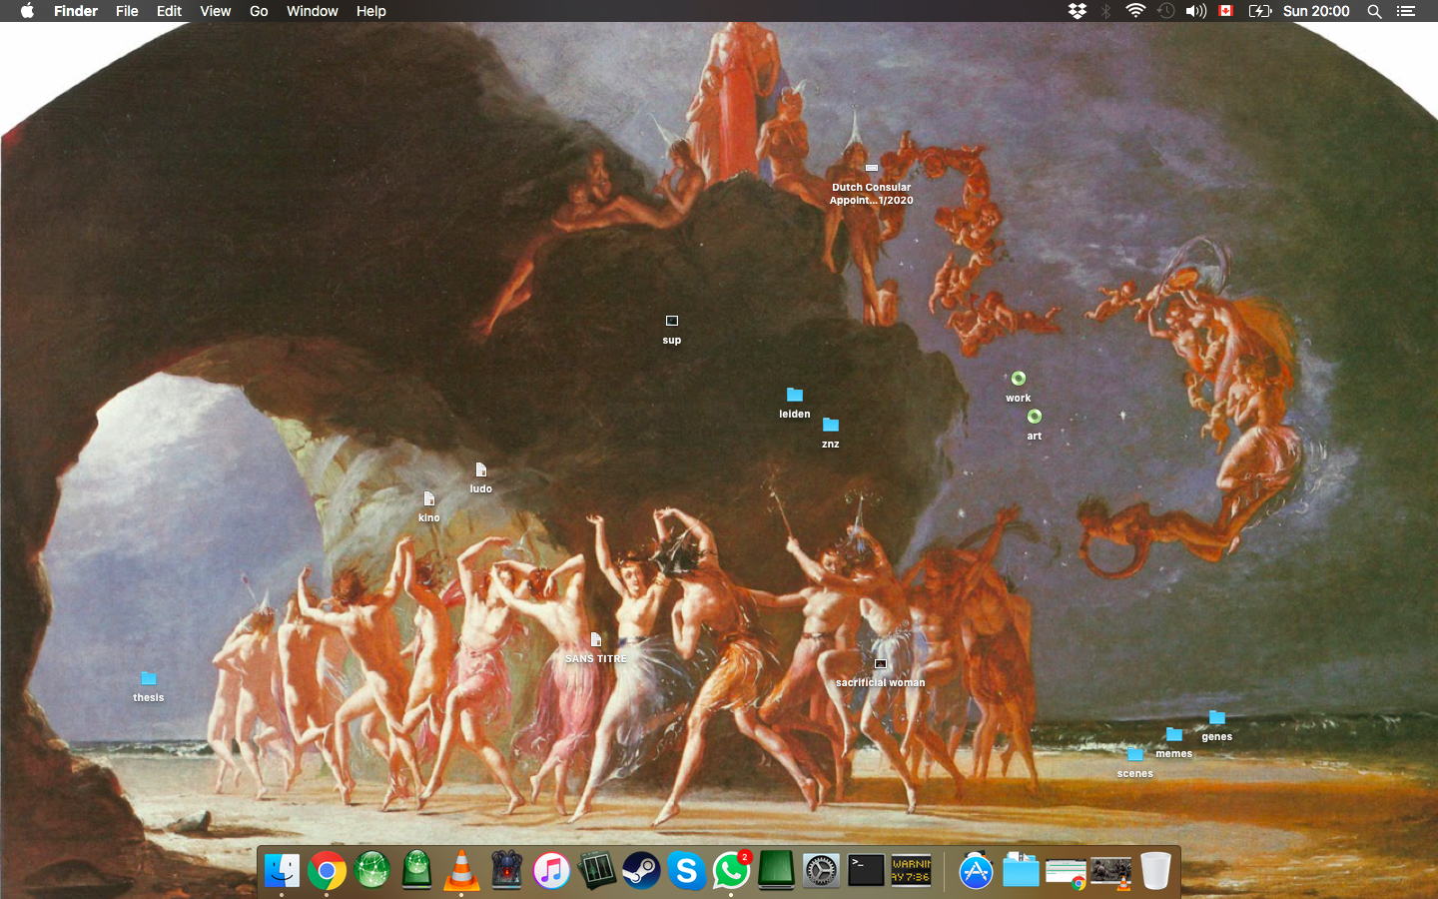Open Finder from the Dock
1438x899 pixels.
coord(282,871)
